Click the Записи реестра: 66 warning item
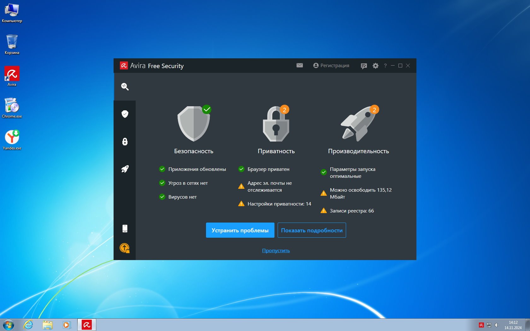Screen dimensions: 530x331 click(x=351, y=211)
